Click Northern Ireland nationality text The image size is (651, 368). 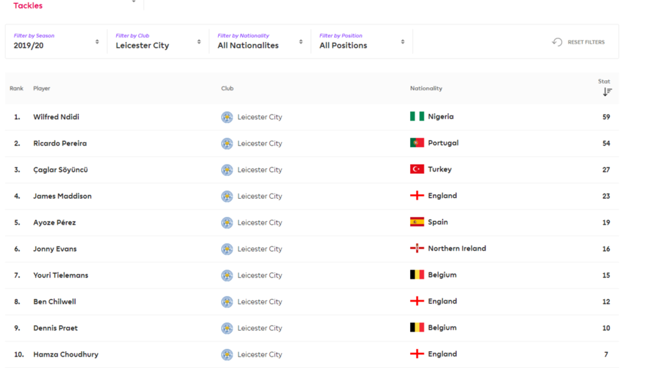pyautogui.click(x=457, y=248)
